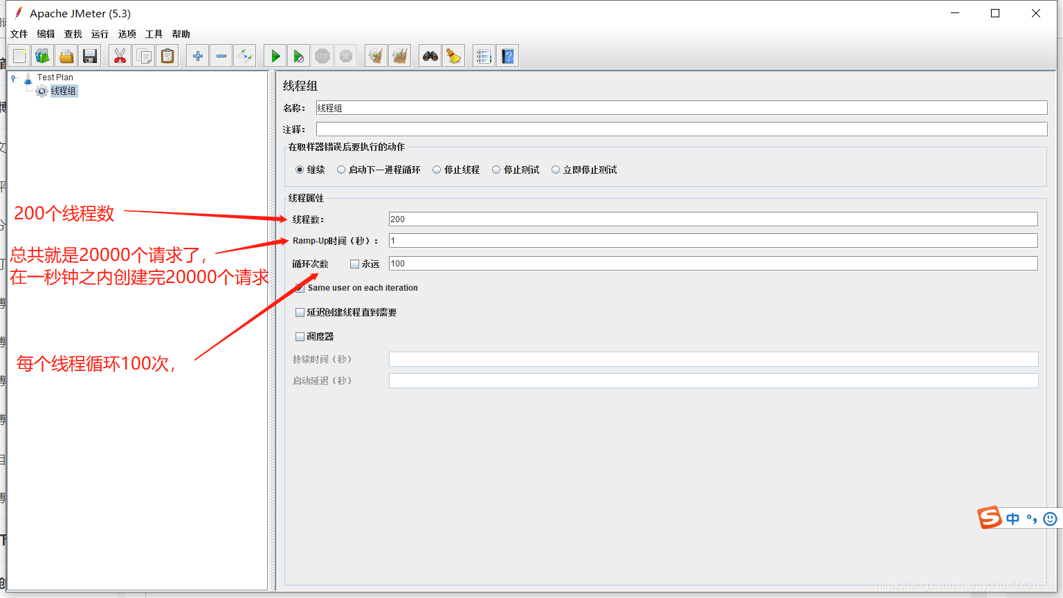
Task: Expand all nodes with plus icon
Action: (198, 56)
